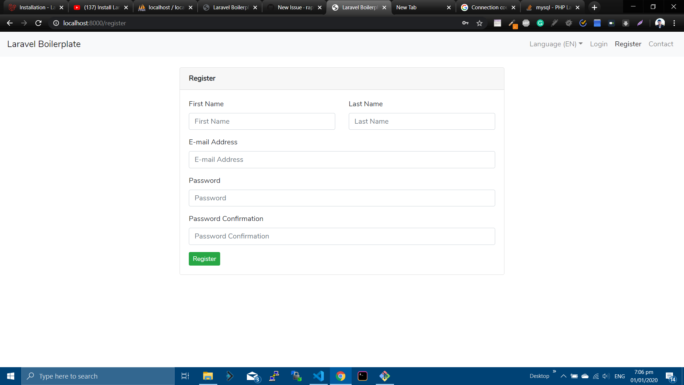
Task: Click the download arrow extension icon
Action: (626, 23)
